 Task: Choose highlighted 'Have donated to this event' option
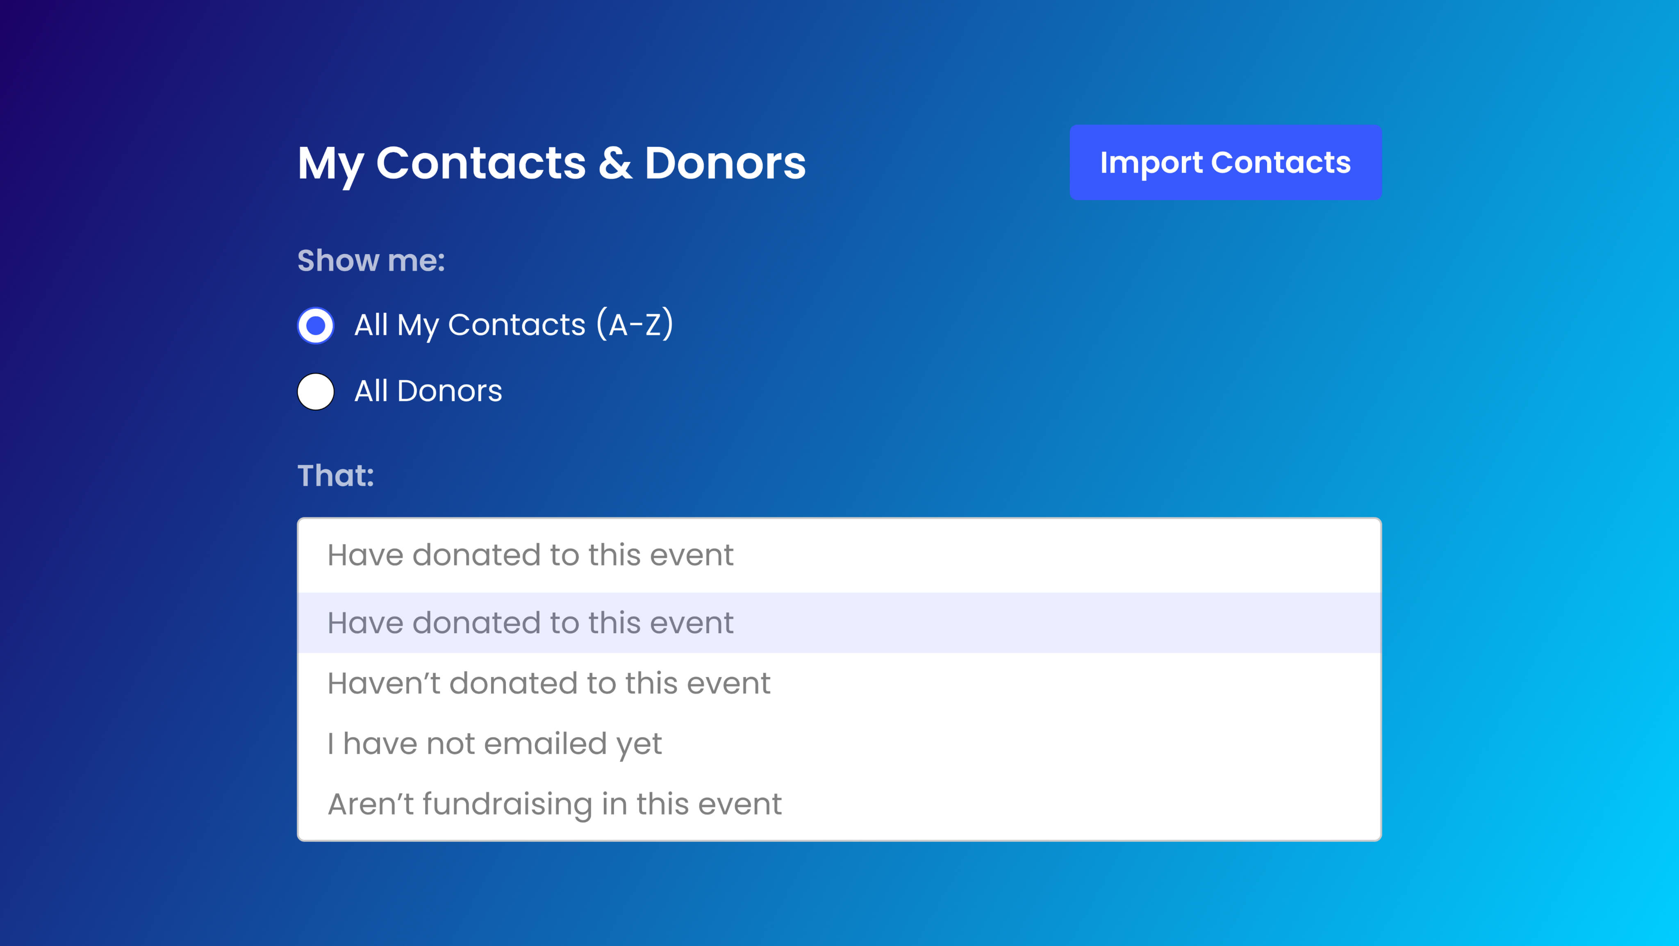point(839,623)
